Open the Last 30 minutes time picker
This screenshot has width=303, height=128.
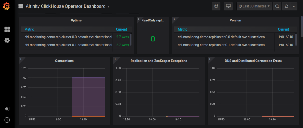click(x=254, y=6)
